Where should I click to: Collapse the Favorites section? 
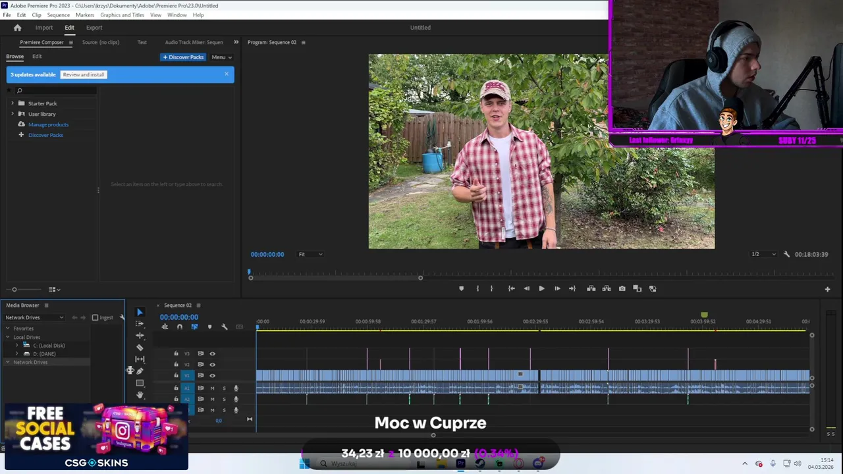click(x=8, y=329)
